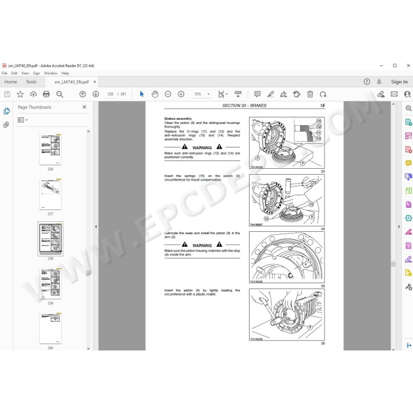Select the sm_LM740_EN.pdf document tab
The height and width of the screenshot is (413, 413).
(71, 82)
